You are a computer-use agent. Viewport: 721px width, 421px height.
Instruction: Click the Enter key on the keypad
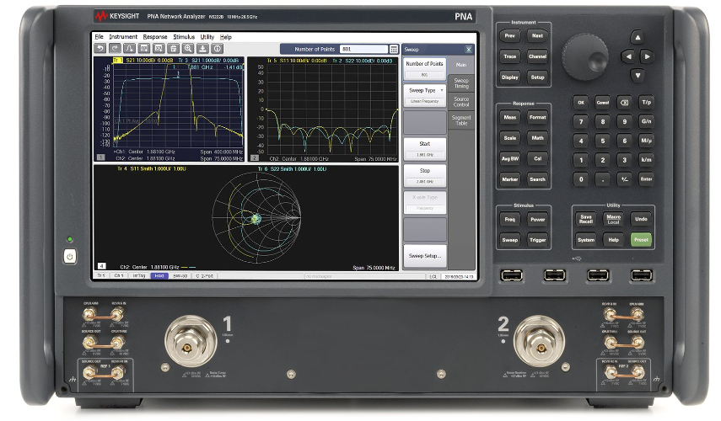pos(646,179)
